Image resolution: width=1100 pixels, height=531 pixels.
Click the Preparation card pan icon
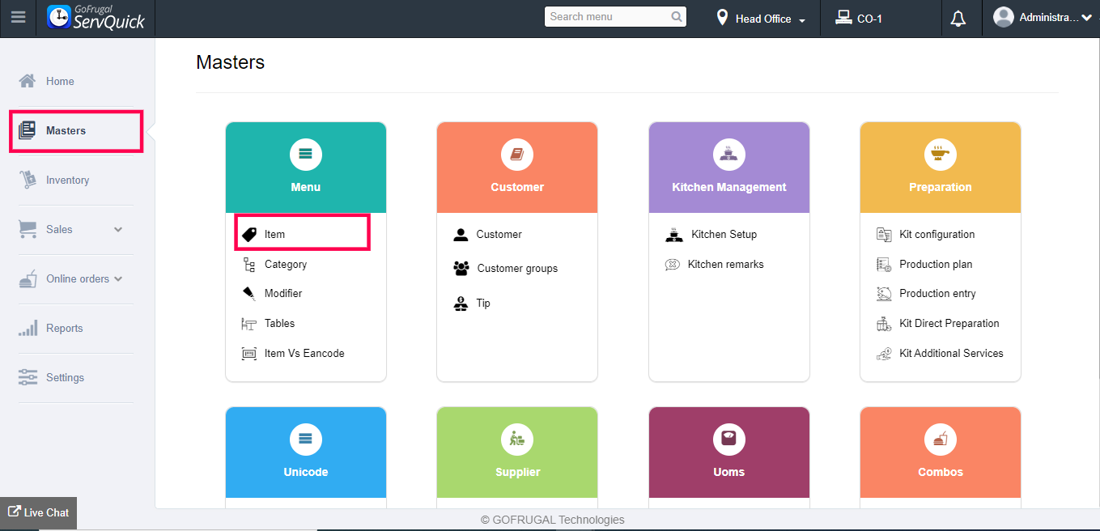tap(941, 154)
